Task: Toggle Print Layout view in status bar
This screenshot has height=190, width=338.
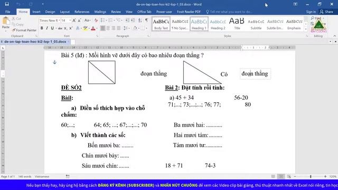Action: pyautogui.click(x=281, y=176)
